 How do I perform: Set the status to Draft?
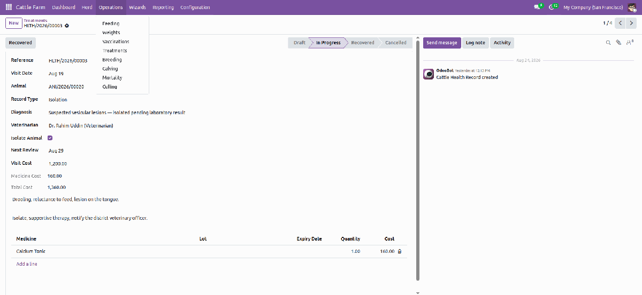tap(299, 43)
